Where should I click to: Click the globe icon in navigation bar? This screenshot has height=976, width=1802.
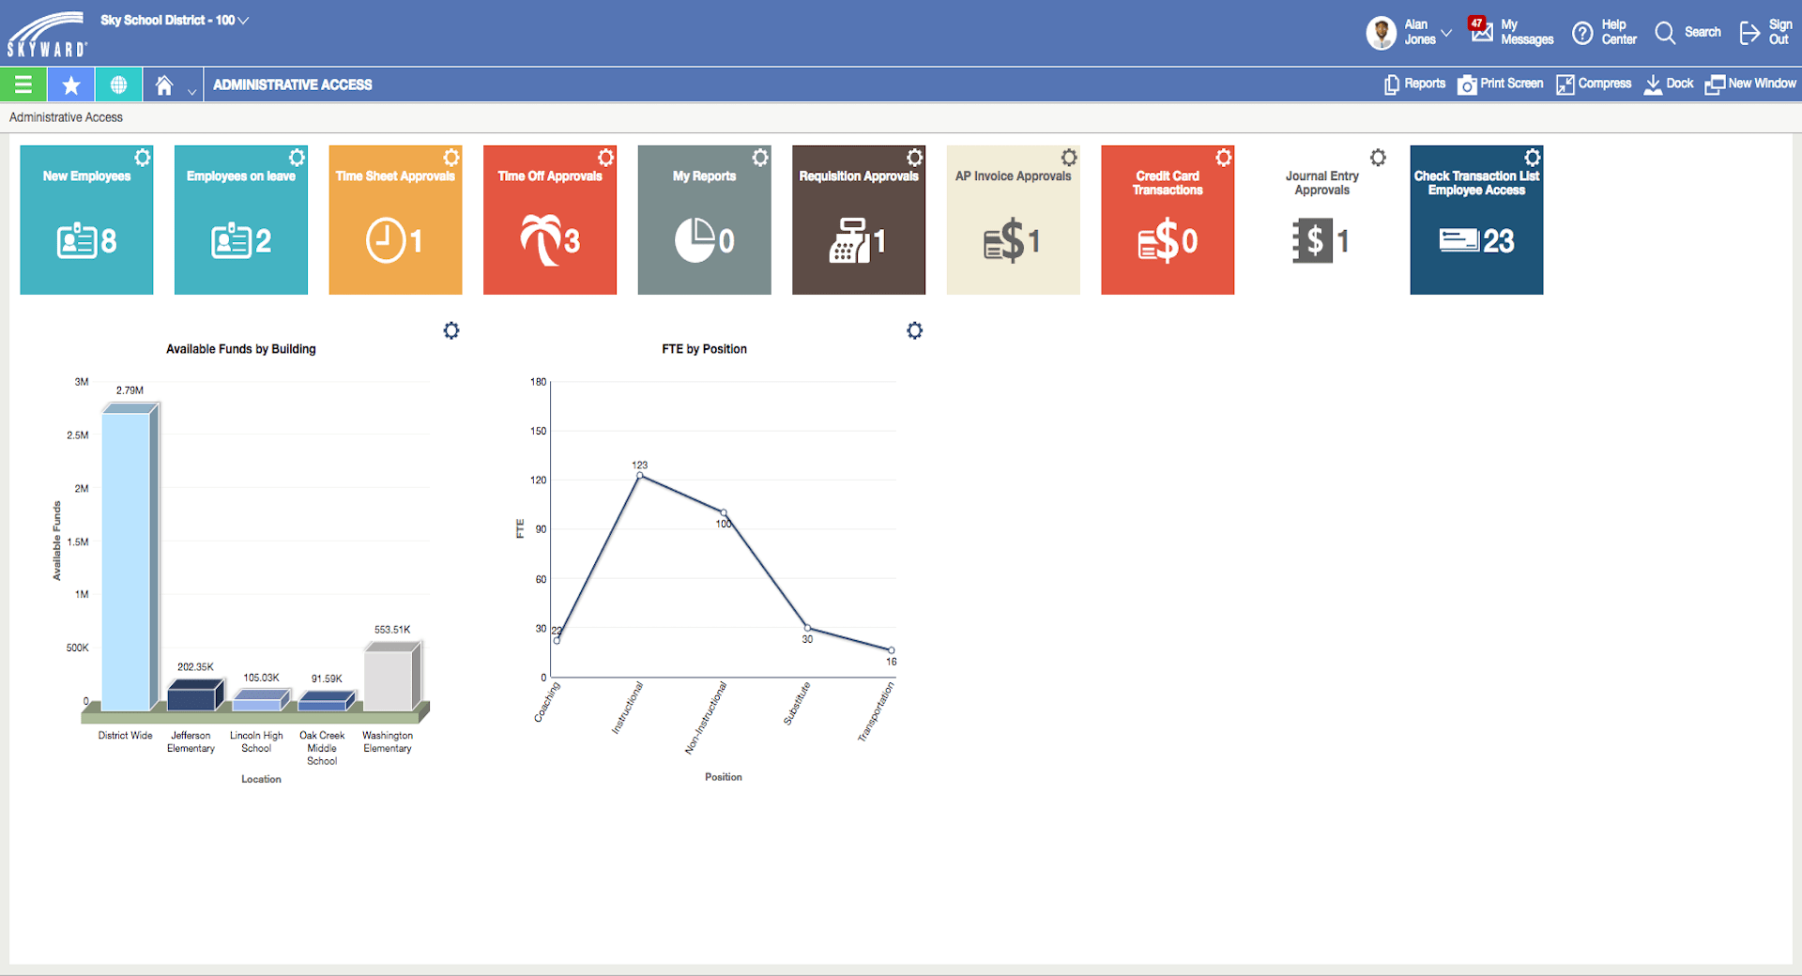tap(118, 84)
